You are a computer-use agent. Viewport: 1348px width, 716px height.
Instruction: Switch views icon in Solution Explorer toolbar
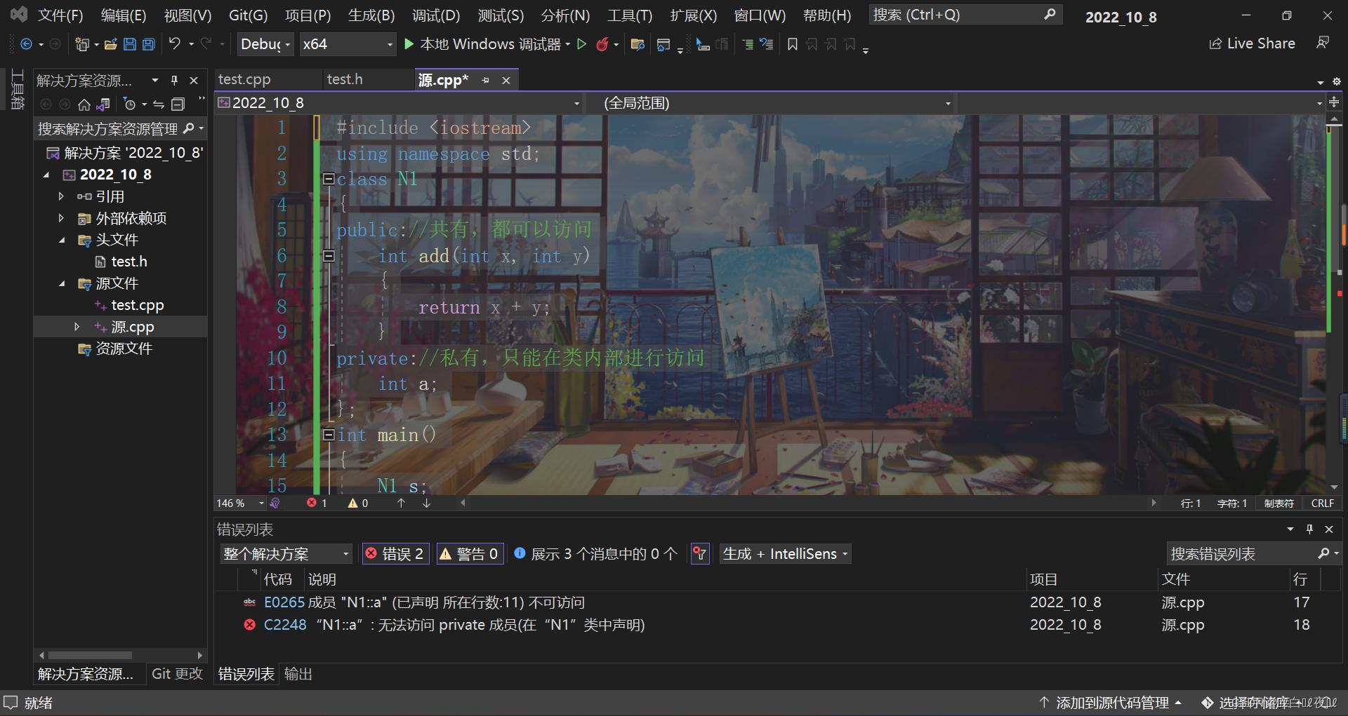[103, 104]
